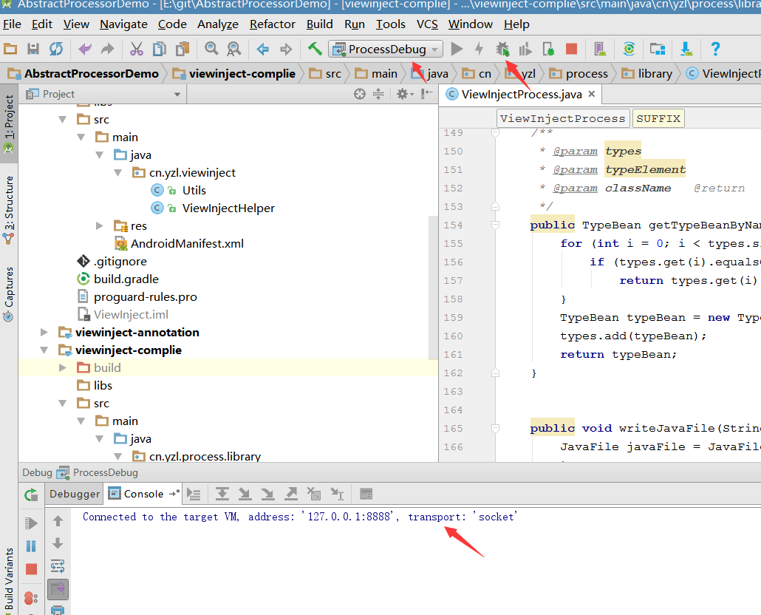This screenshot has width=761, height=615.
Task: Click the Replace magnifier icon
Action: click(x=234, y=49)
